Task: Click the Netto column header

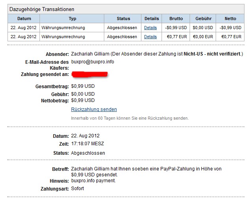Action: (x=230, y=19)
